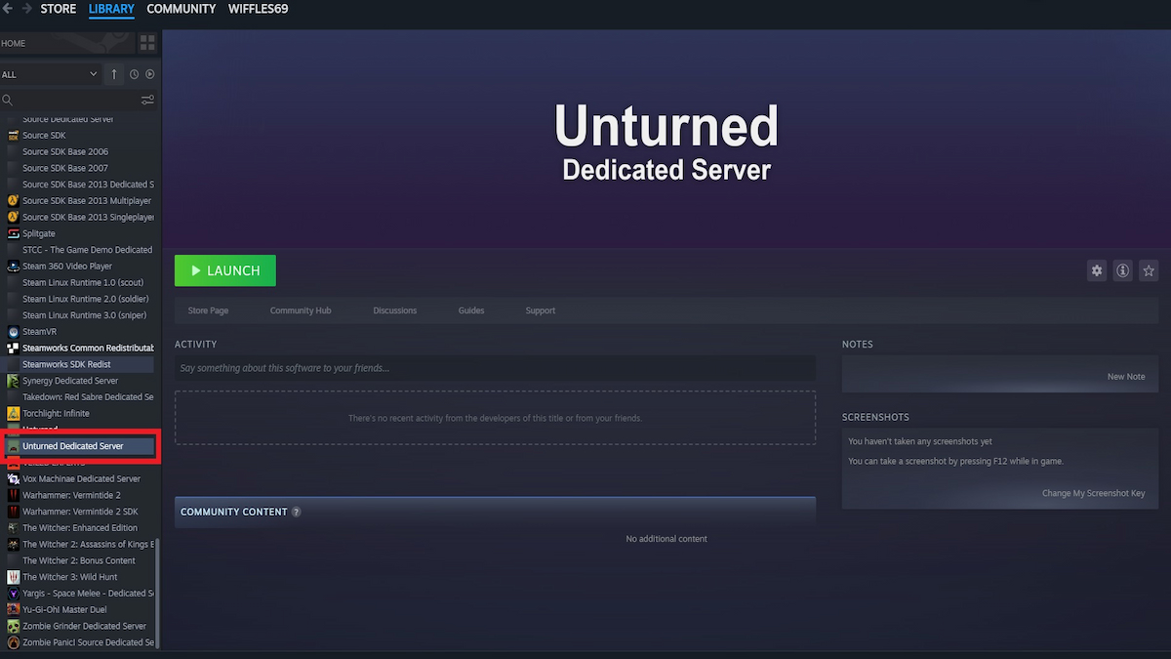Open the COMMUNITY top navigation menu

click(x=181, y=9)
